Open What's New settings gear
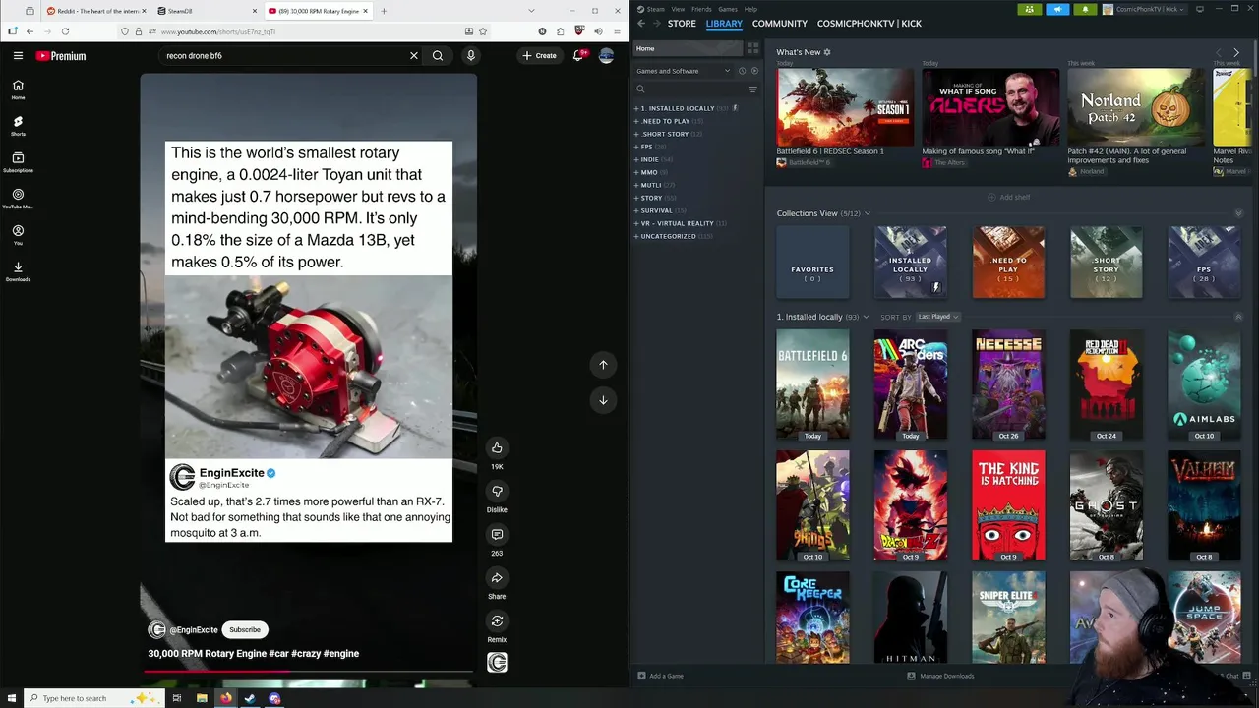 [x=827, y=52]
